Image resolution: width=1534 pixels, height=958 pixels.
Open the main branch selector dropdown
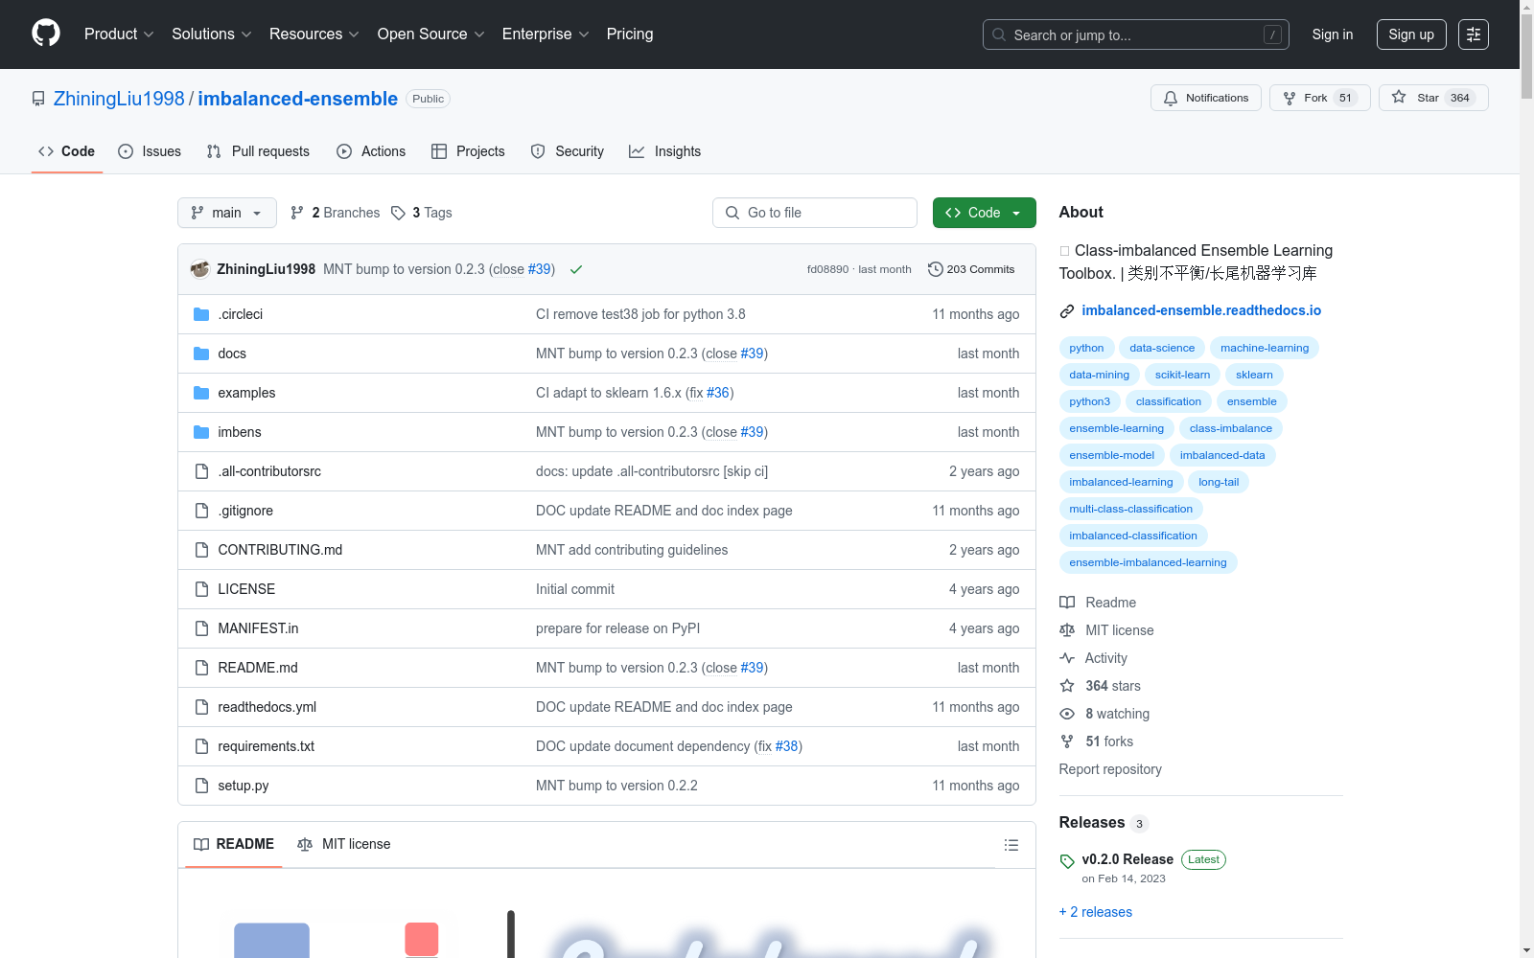[227, 213]
